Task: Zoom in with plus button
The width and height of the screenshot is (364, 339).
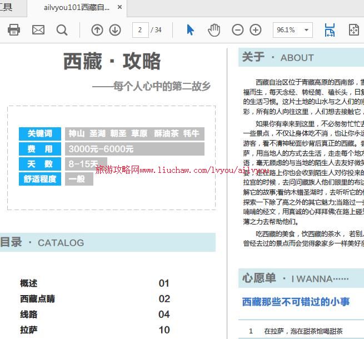Action: pyautogui.click(x=256, y=30)
